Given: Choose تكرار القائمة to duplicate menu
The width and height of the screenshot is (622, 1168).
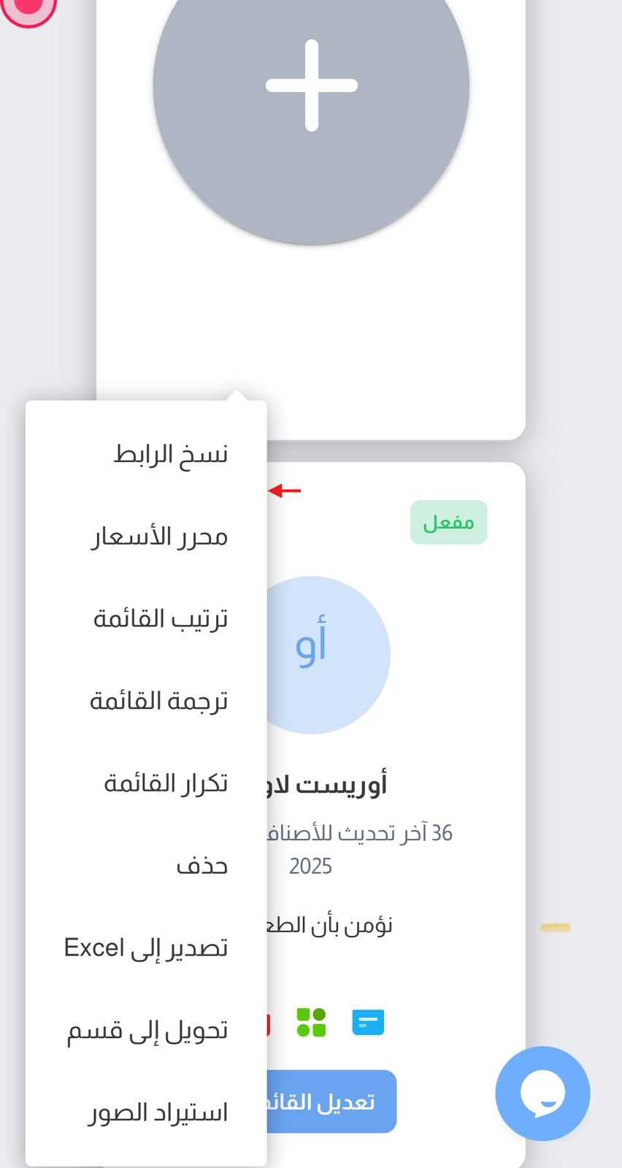Looking at the screenshot, I should click(166, 784).
